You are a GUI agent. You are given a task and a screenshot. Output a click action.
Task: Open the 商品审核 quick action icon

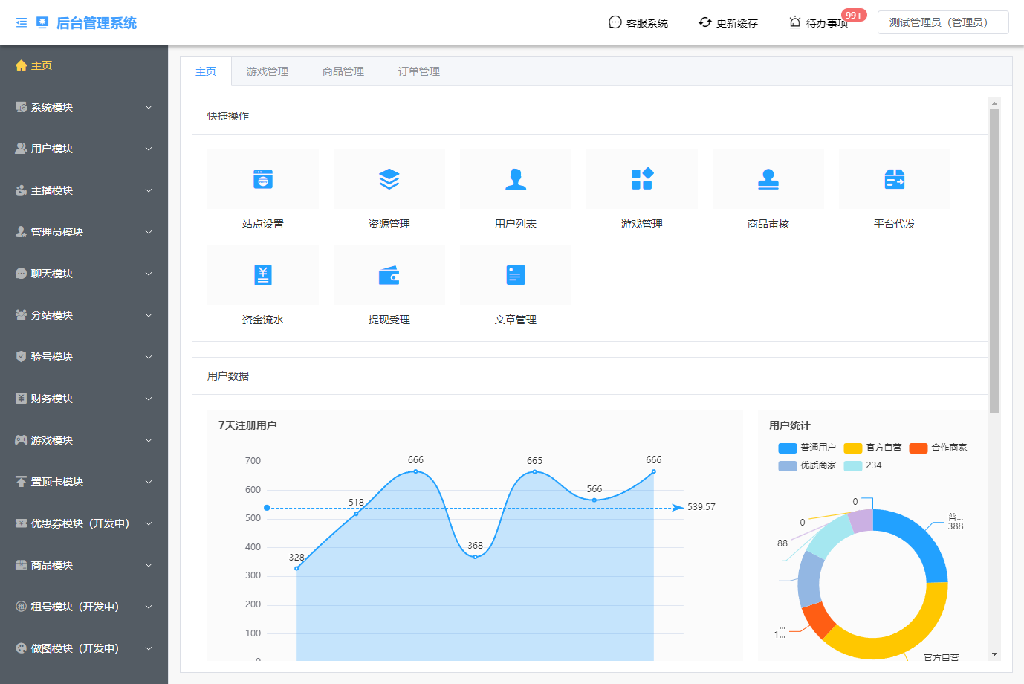pyautogui.click(x=768, y=179)
